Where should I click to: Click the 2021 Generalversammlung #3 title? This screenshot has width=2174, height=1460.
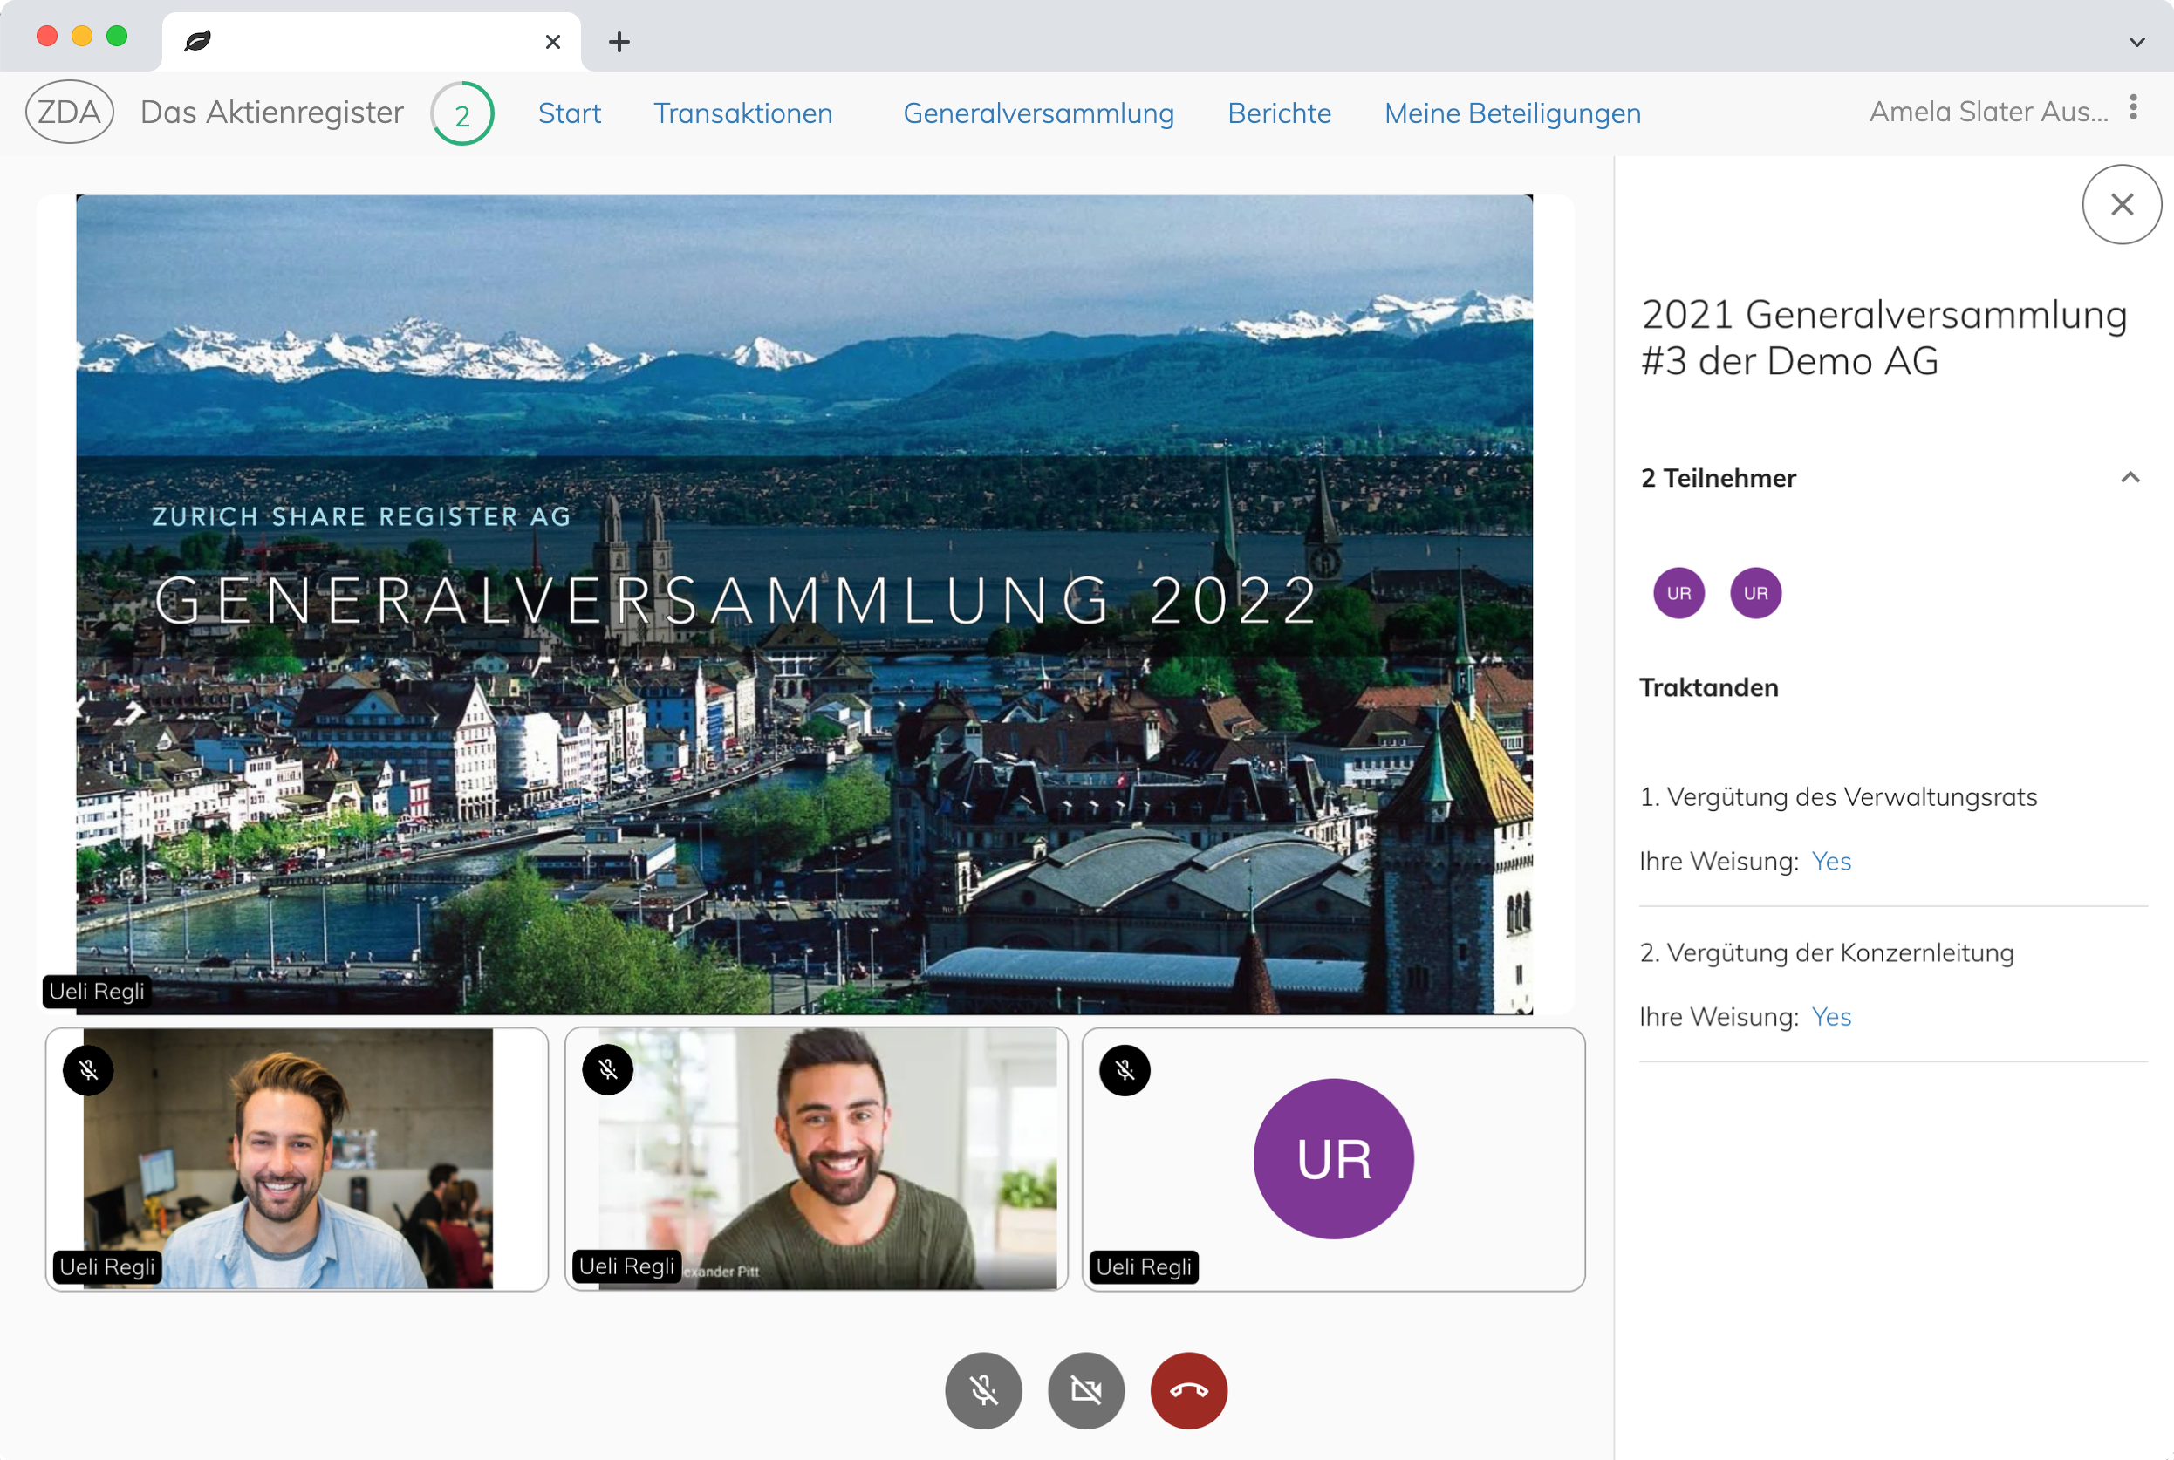[x=1883, y=338]
